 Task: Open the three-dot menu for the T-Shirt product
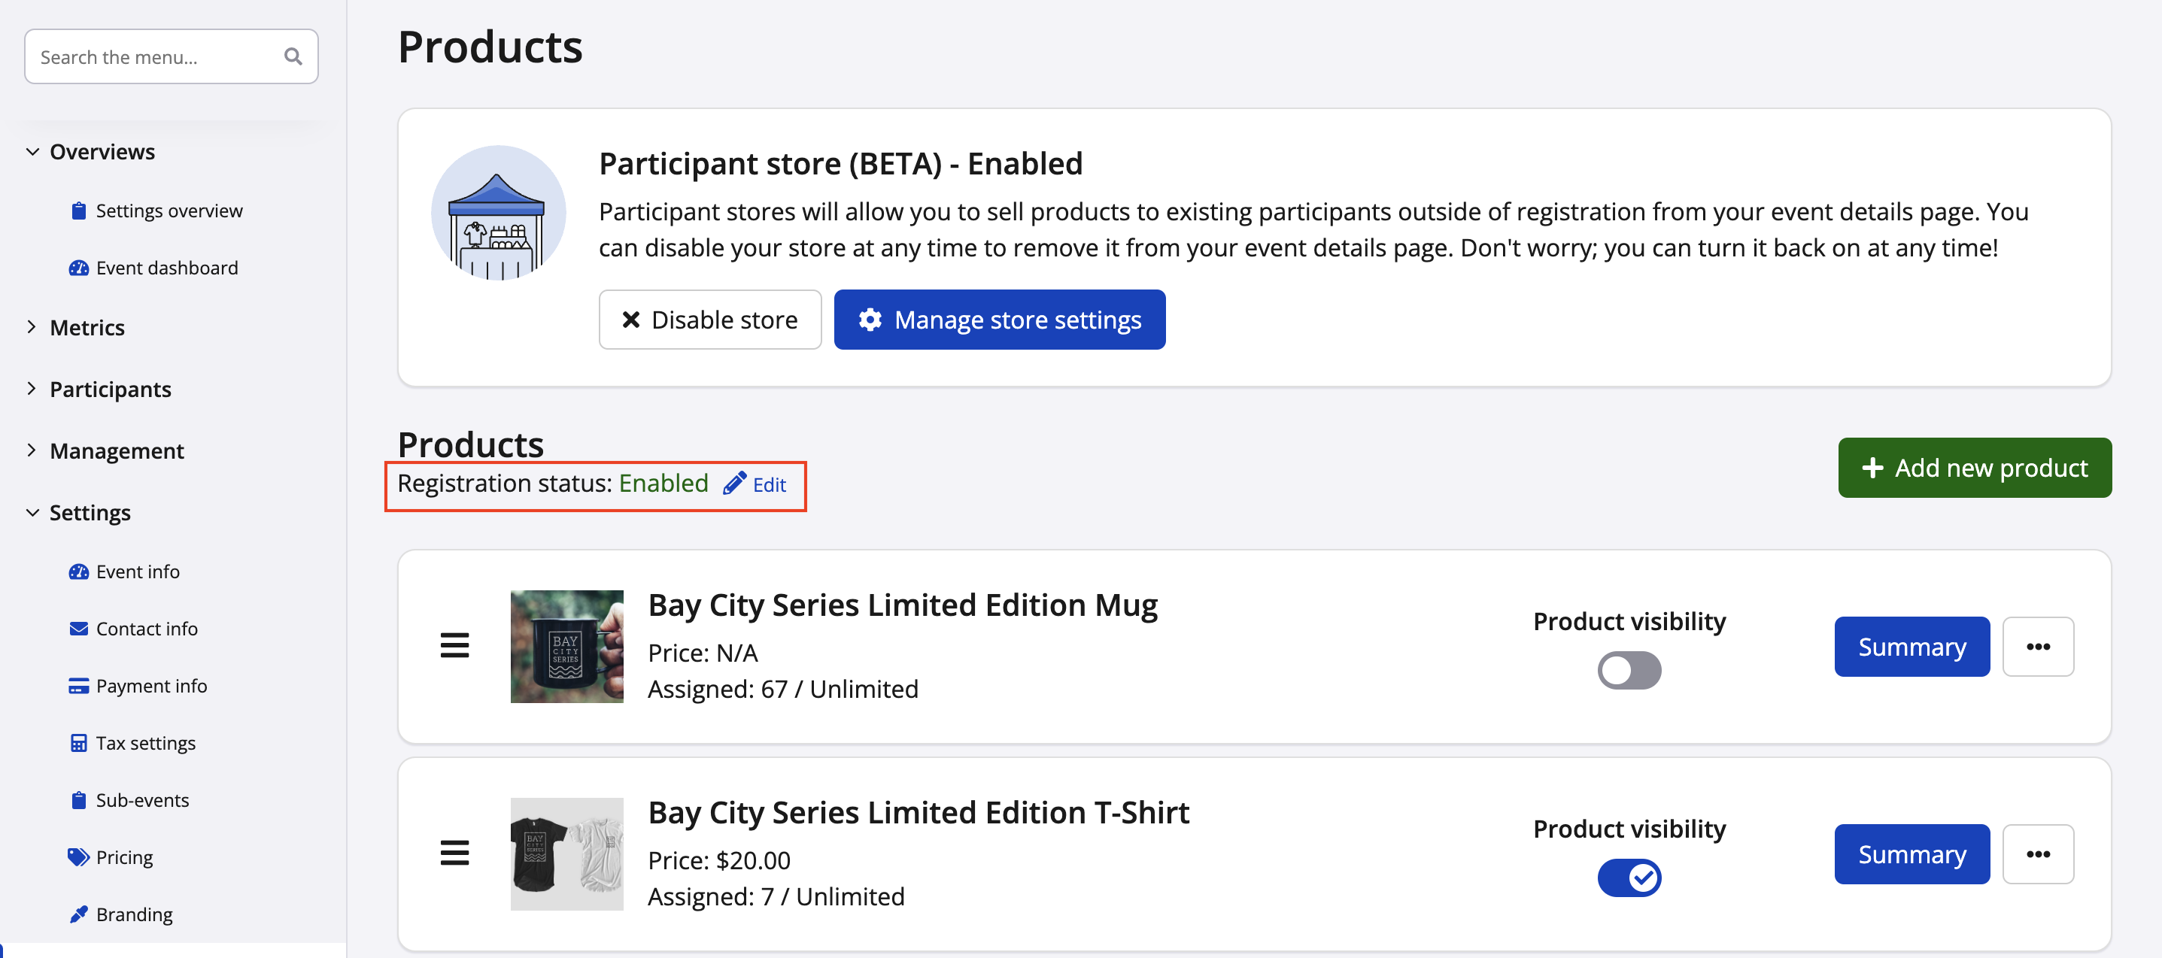(x=2037, y=854)
